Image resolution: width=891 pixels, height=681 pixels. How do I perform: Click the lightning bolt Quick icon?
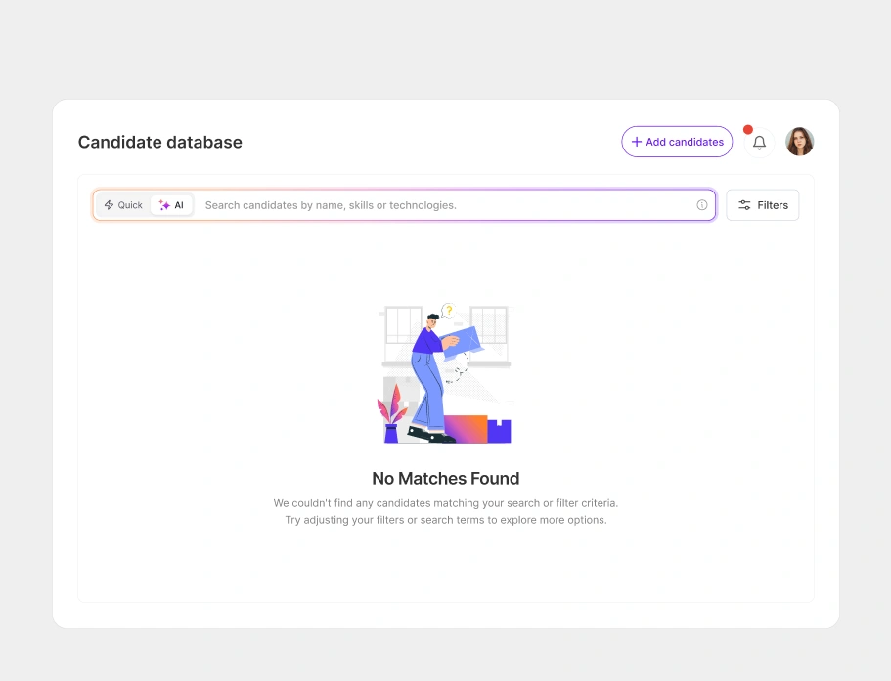pyautogui.click(x=110, y=205)
